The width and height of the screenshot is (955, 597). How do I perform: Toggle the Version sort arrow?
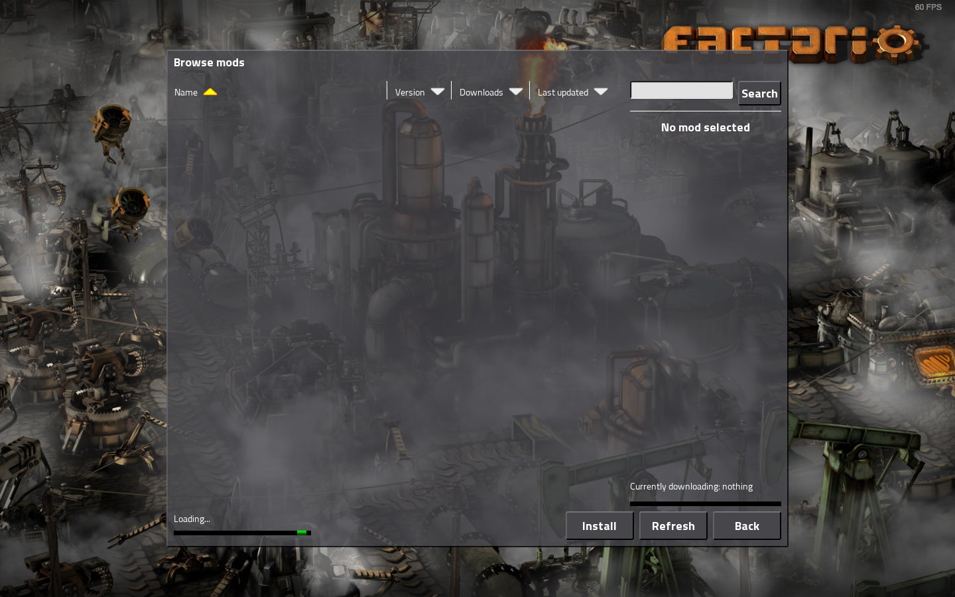click(438, 92)
